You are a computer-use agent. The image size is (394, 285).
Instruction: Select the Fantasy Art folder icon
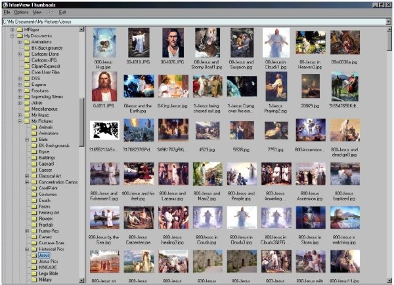pos(34,212)
